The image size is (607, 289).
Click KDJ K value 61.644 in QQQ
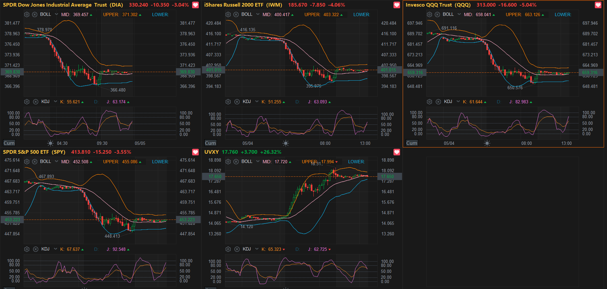[476, 102]
